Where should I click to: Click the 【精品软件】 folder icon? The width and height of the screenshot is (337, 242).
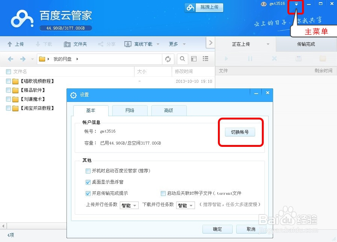tap(15, 90)
